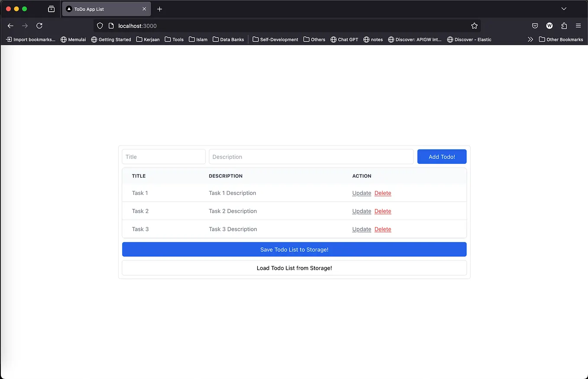
Task: Open the Firefox hamburger menu
Action: point(578,26)
